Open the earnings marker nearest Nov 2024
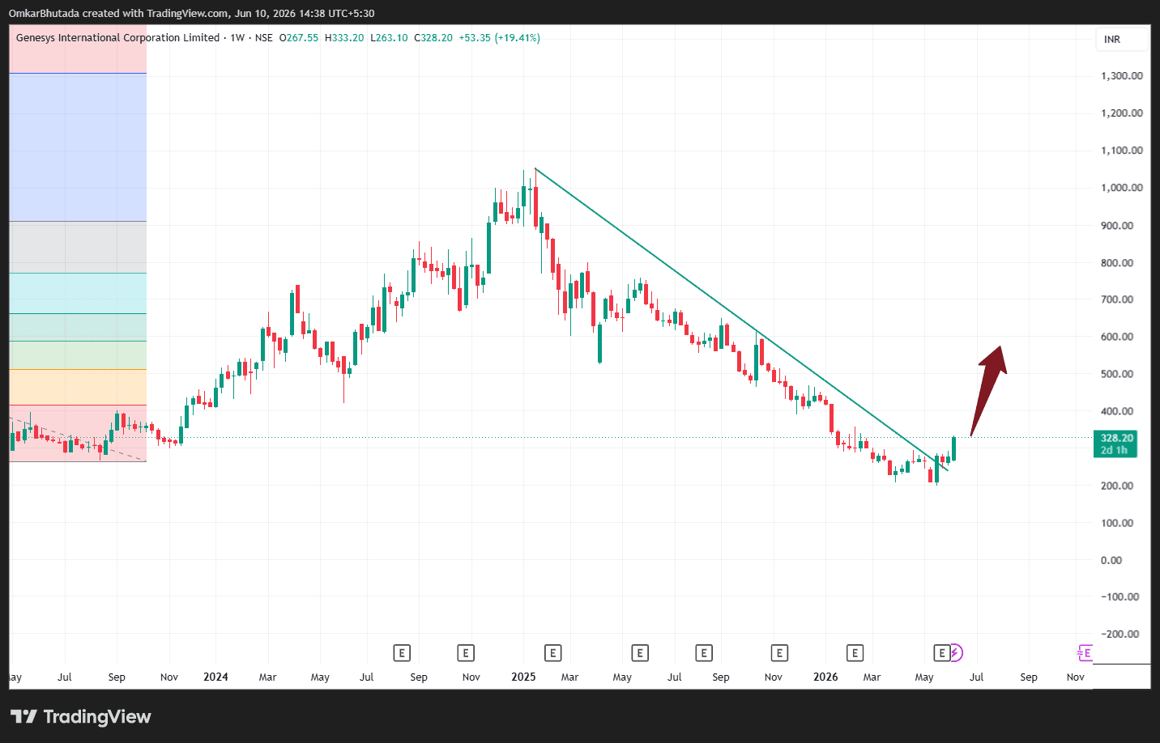The width and height of the screenshot is (1160, 743). coord(465,652)
